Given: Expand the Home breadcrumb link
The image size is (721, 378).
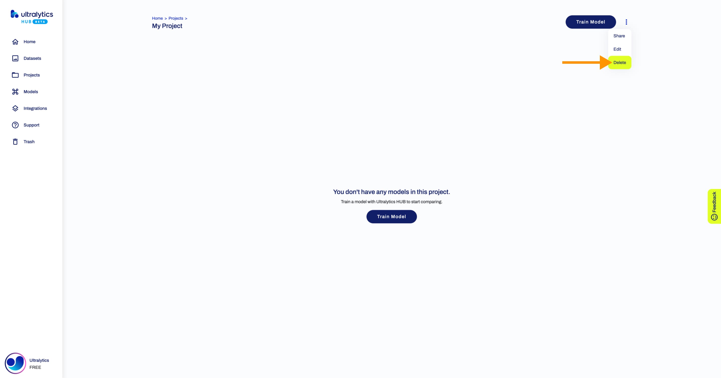Looking at the screenshot, I should click(x=157, y=18).
